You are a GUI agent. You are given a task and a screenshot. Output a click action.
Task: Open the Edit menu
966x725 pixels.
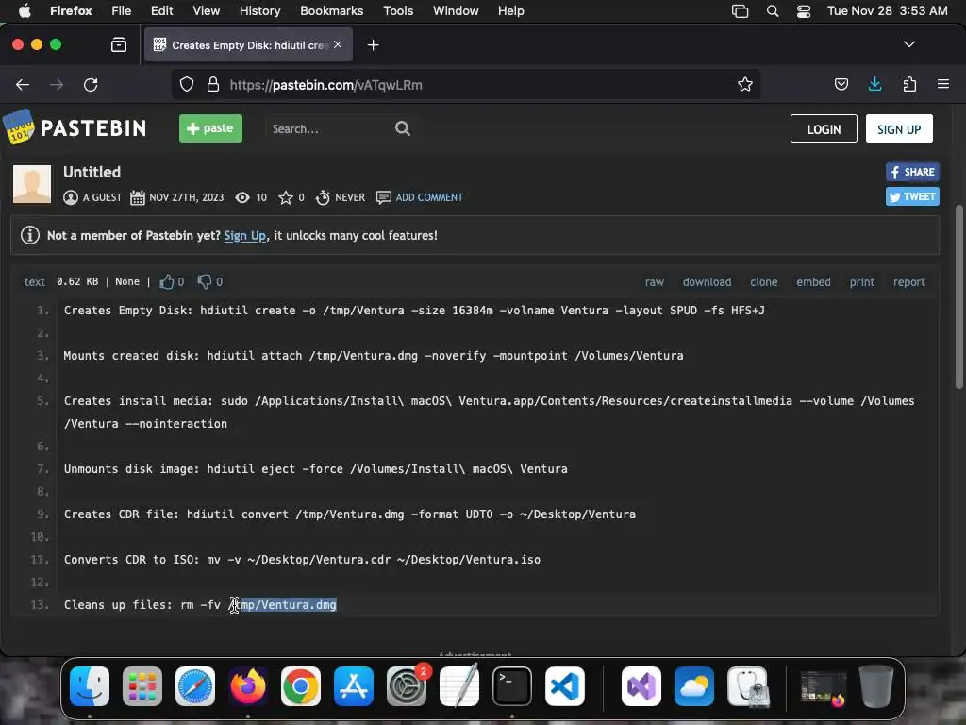161,10
